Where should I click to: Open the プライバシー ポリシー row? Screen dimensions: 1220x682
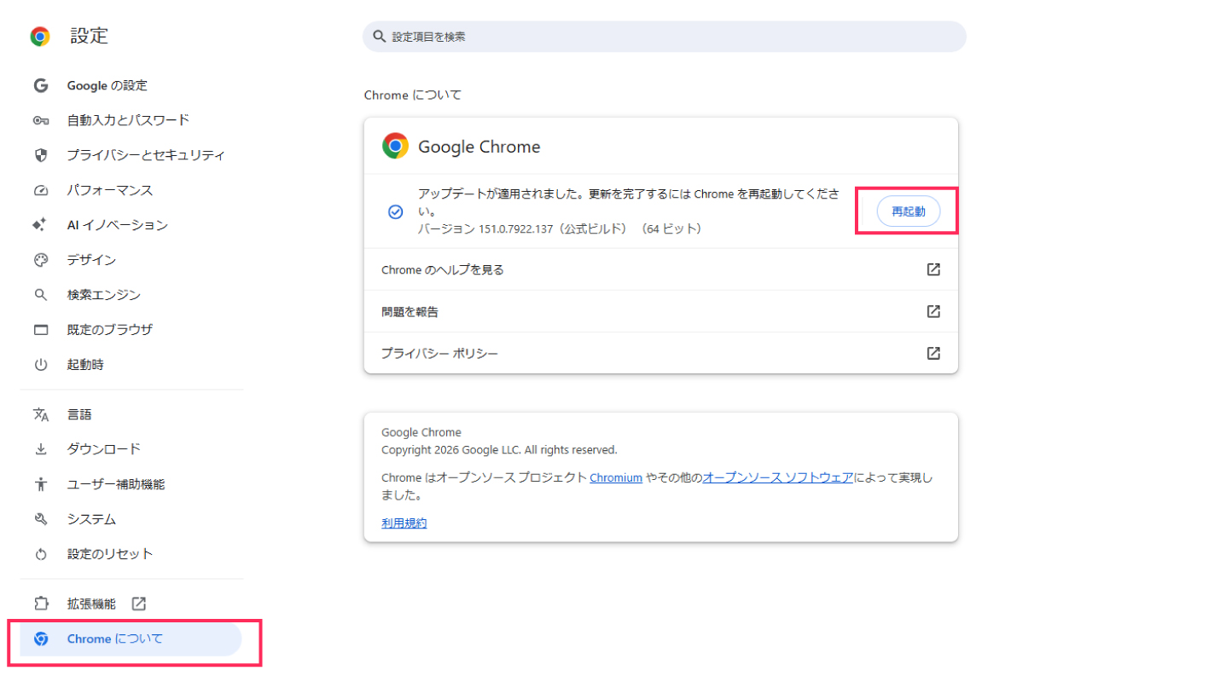[x=661, y=353]
